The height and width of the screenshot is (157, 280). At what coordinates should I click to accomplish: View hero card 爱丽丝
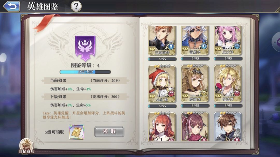pyautogui.click(x=195, y=84)
